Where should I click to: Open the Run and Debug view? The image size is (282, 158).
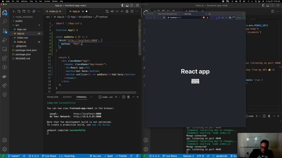4,40
